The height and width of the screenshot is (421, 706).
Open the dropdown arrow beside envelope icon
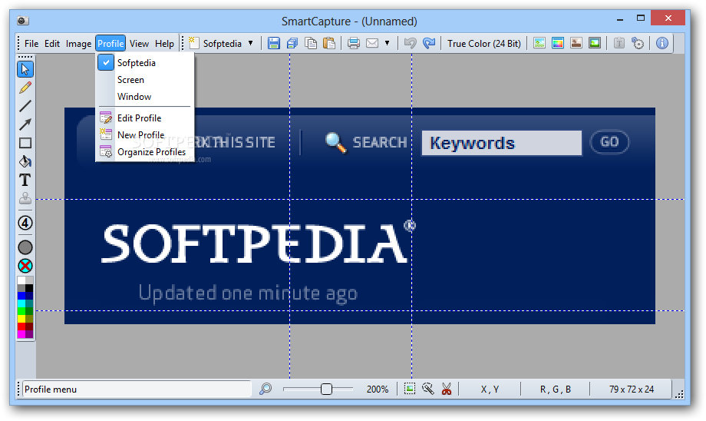[387, 43]
